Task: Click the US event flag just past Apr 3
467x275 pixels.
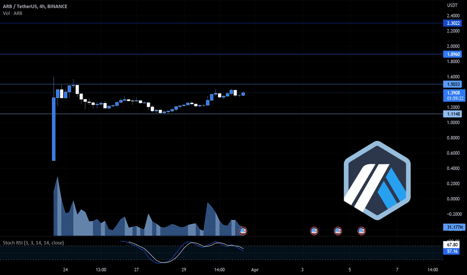Action: pyautogui.click(x=314, y=231)
